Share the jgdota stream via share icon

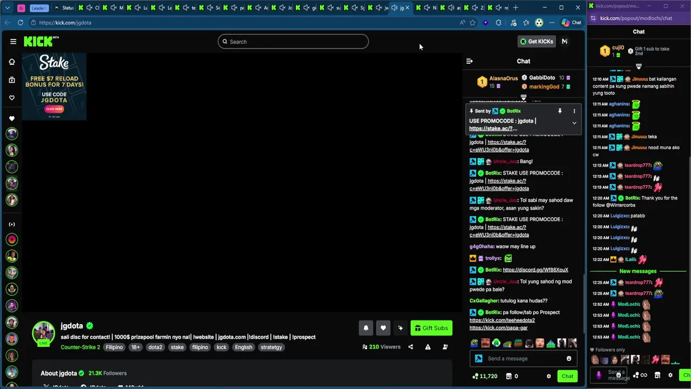pyautogui.click(x=411, y=347)
